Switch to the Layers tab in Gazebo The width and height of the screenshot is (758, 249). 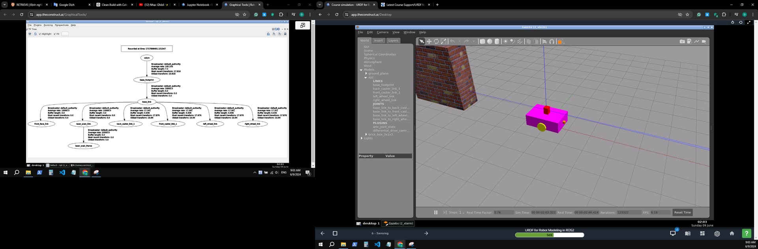tap(393, 41)
